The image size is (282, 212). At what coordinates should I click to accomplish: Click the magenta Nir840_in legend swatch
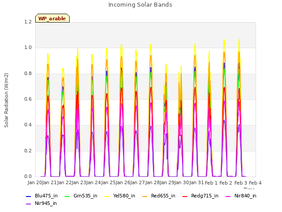click(x=228, y=196)
